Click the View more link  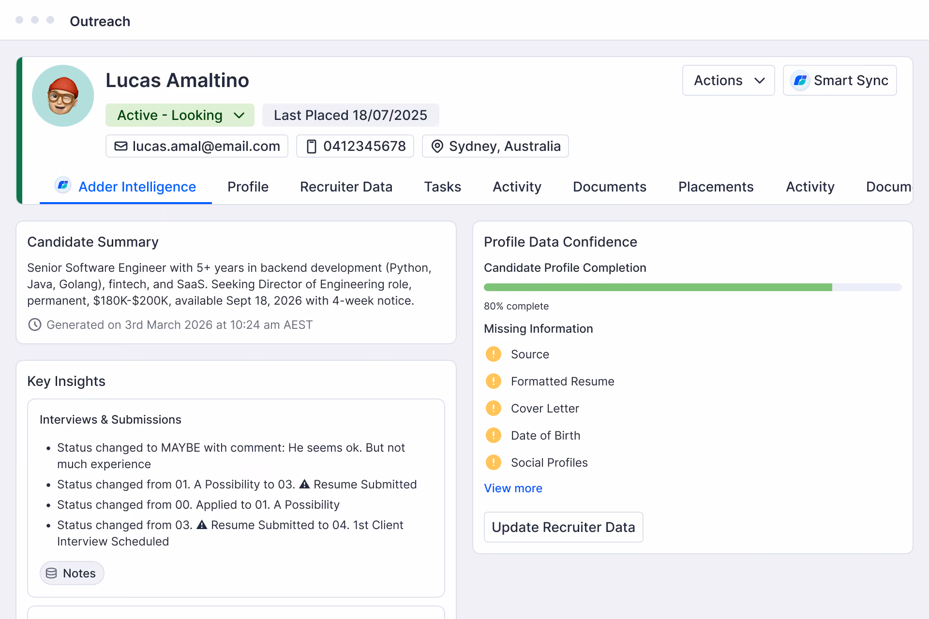point(513,488)
